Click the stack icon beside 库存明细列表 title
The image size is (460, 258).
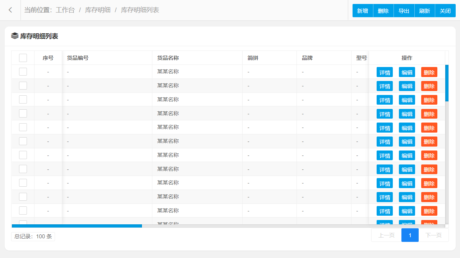tap(15, 36)
